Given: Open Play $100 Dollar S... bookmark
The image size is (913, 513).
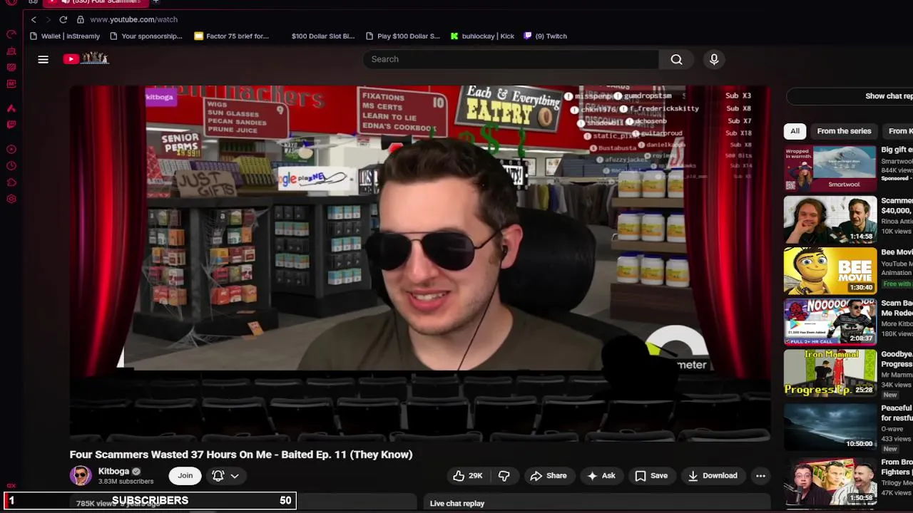Looking at the screenshot, I should coord(402,36).
